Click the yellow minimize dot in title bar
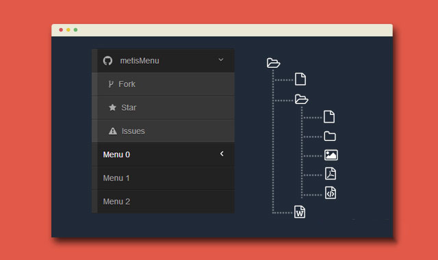This screenshot has width=438, height=260. (x=68, y=30)
